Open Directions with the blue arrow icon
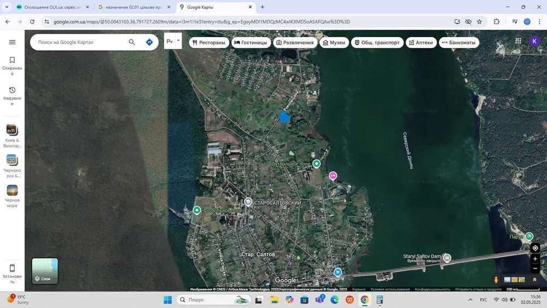This screenshot has width=547, height=308. [149, 42]
